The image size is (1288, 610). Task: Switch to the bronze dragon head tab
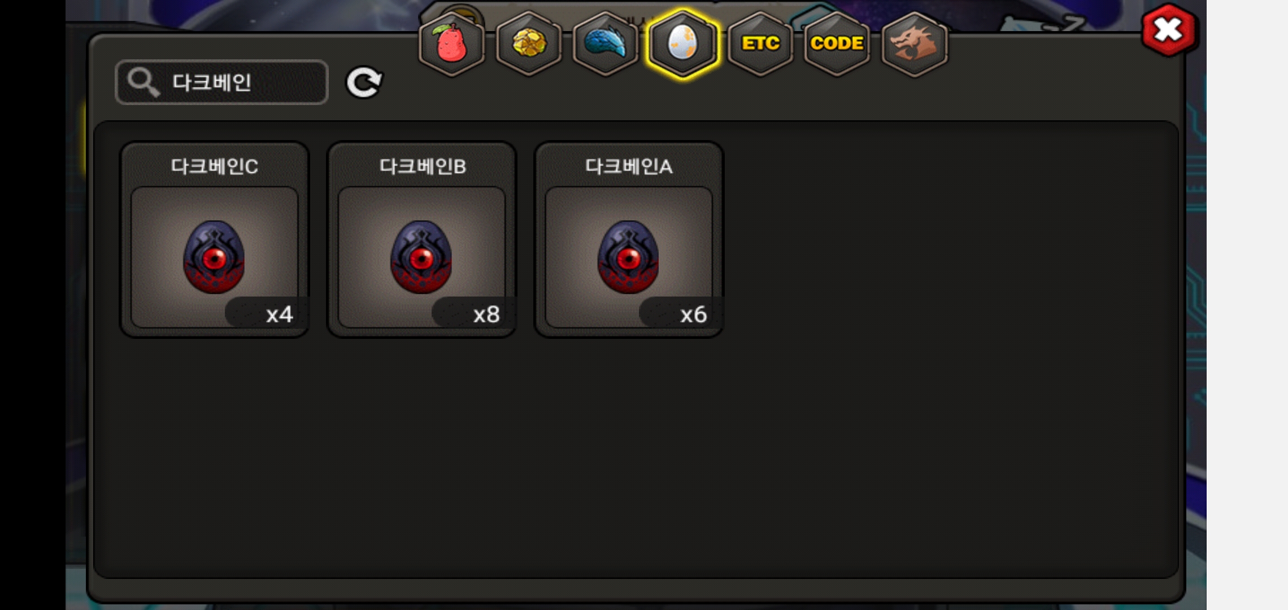click(915, 44)
